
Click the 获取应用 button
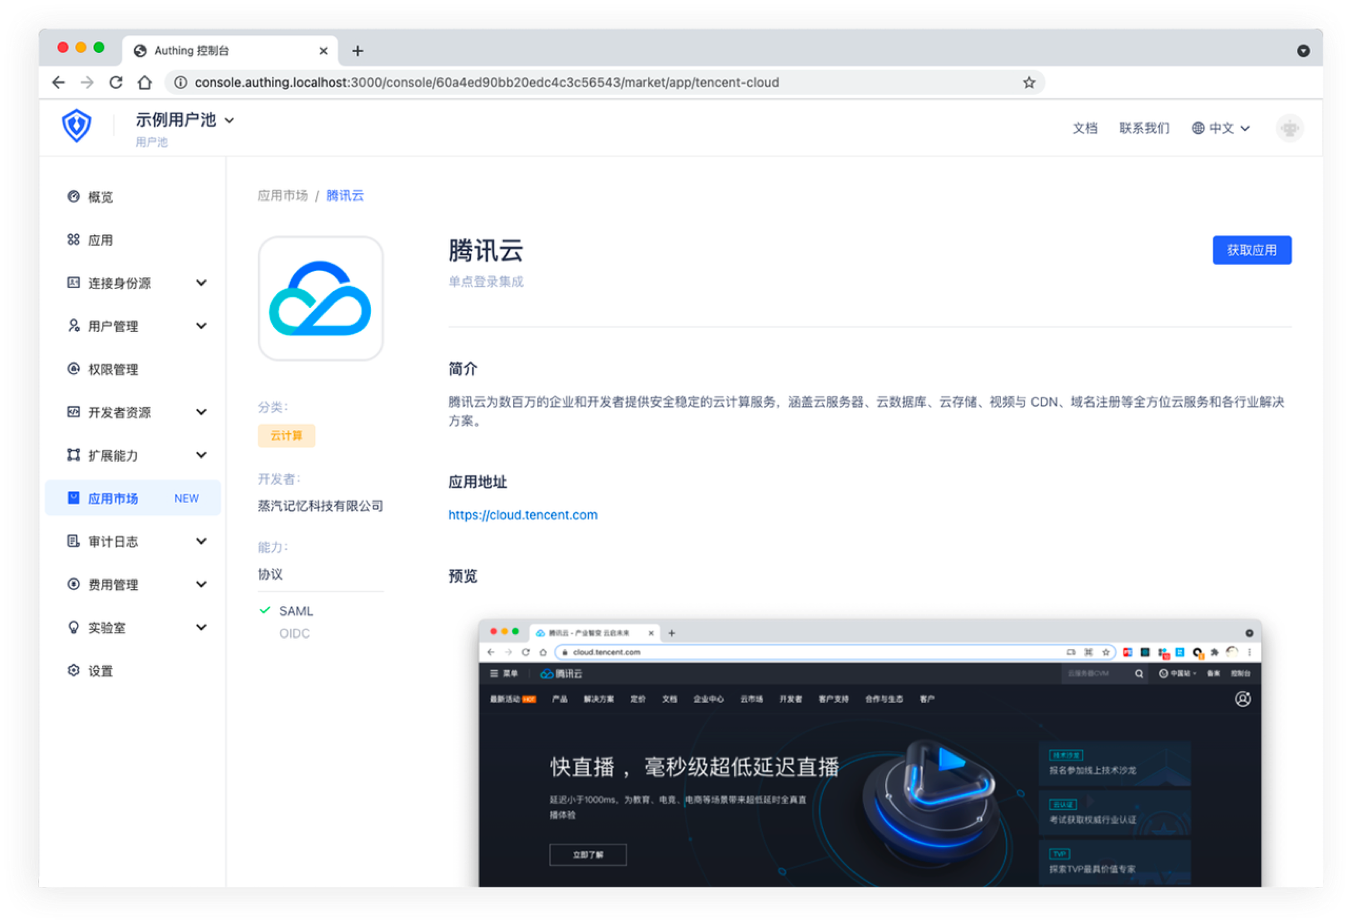pyautogui.click(x=1251, y=250)
